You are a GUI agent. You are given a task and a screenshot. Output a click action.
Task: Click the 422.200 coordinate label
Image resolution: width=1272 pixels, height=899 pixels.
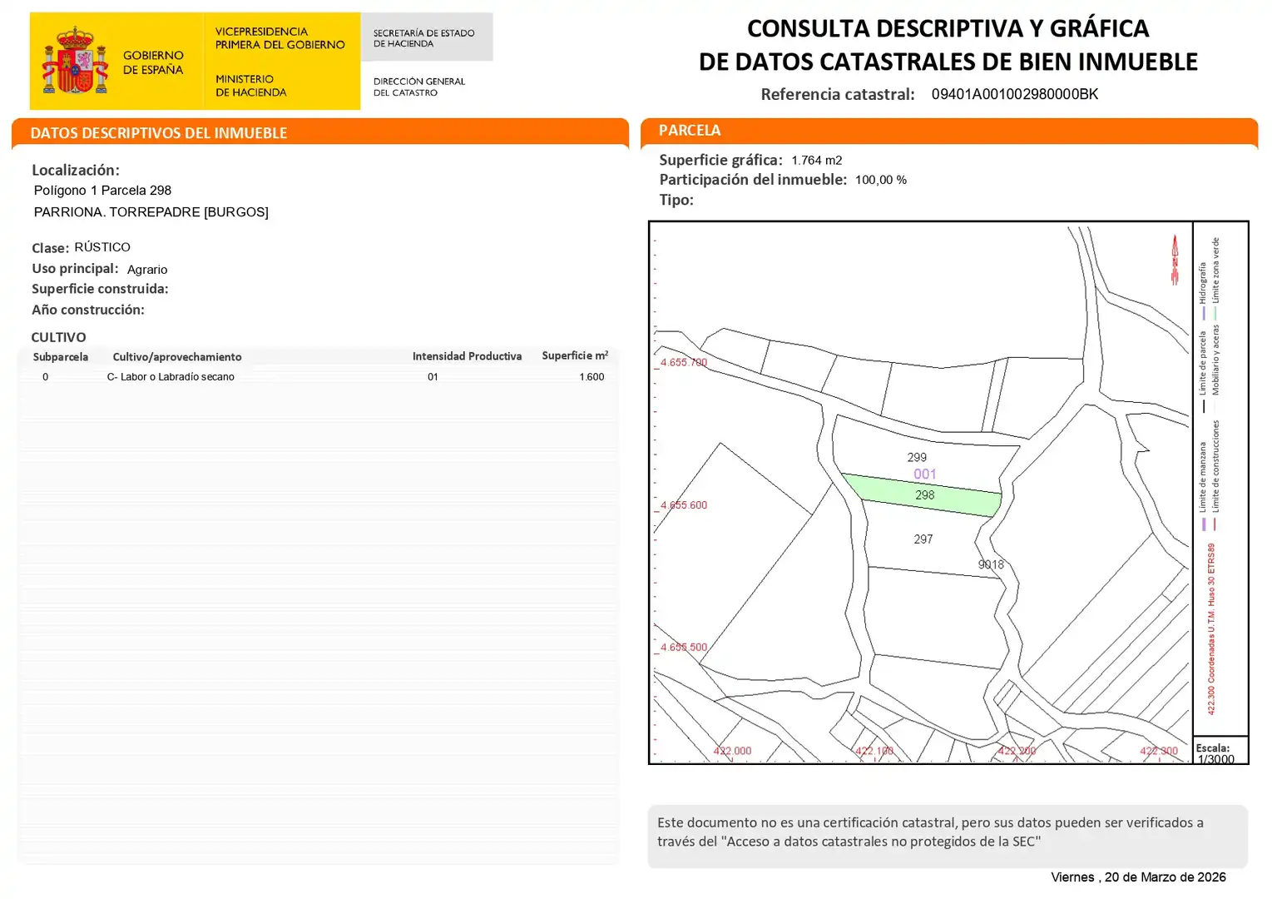pos(1017,751)
